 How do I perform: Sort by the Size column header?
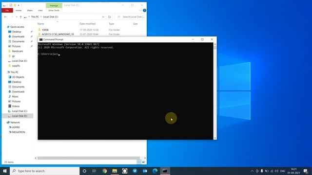click(x=136, y=24)
